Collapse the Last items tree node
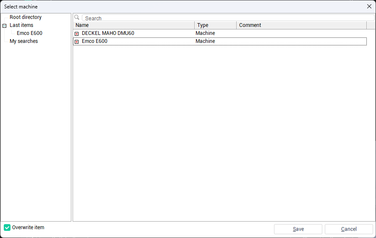Viewport: 376px width, 238px height. coord(5,26)
